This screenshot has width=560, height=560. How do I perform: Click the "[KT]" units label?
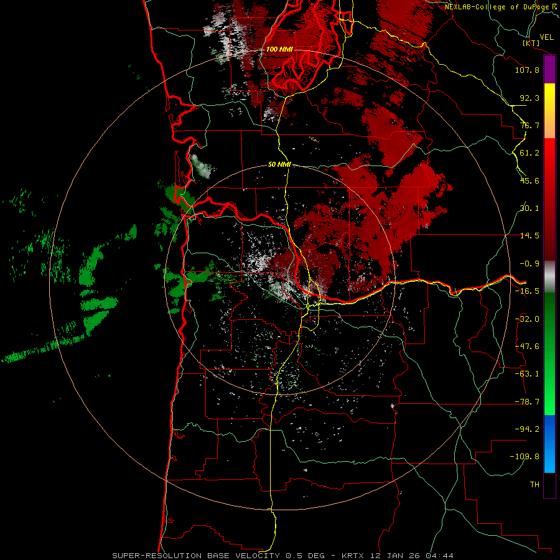click(x=531, y=43)
